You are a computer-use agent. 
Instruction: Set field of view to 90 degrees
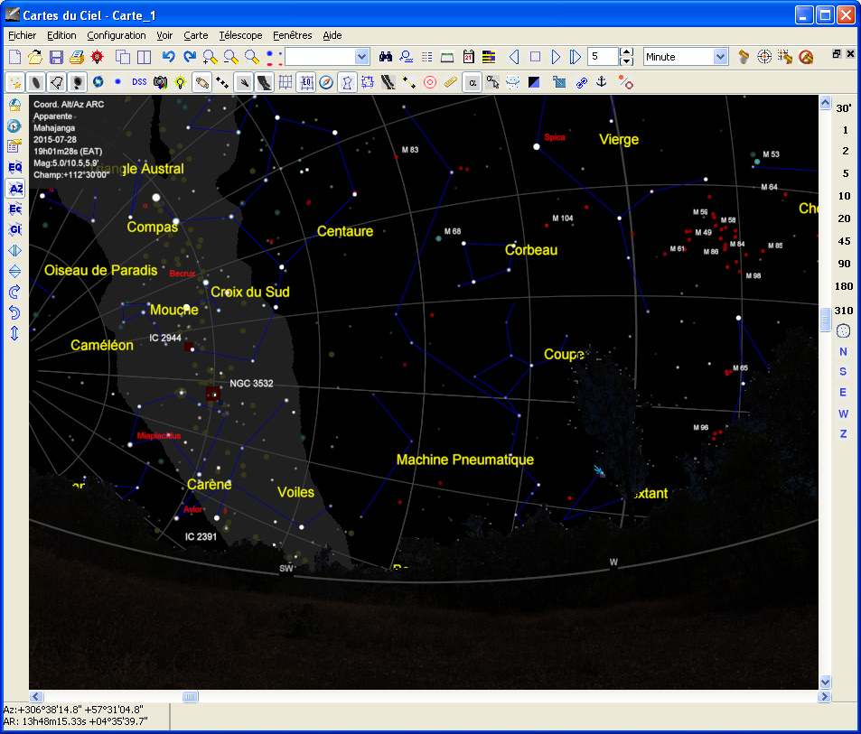(x=844, y=264)
